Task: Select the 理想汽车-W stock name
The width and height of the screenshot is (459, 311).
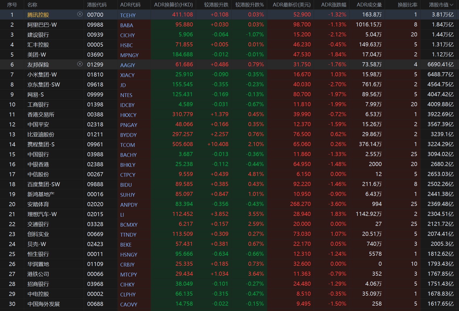Action: (x=42, y=214)
